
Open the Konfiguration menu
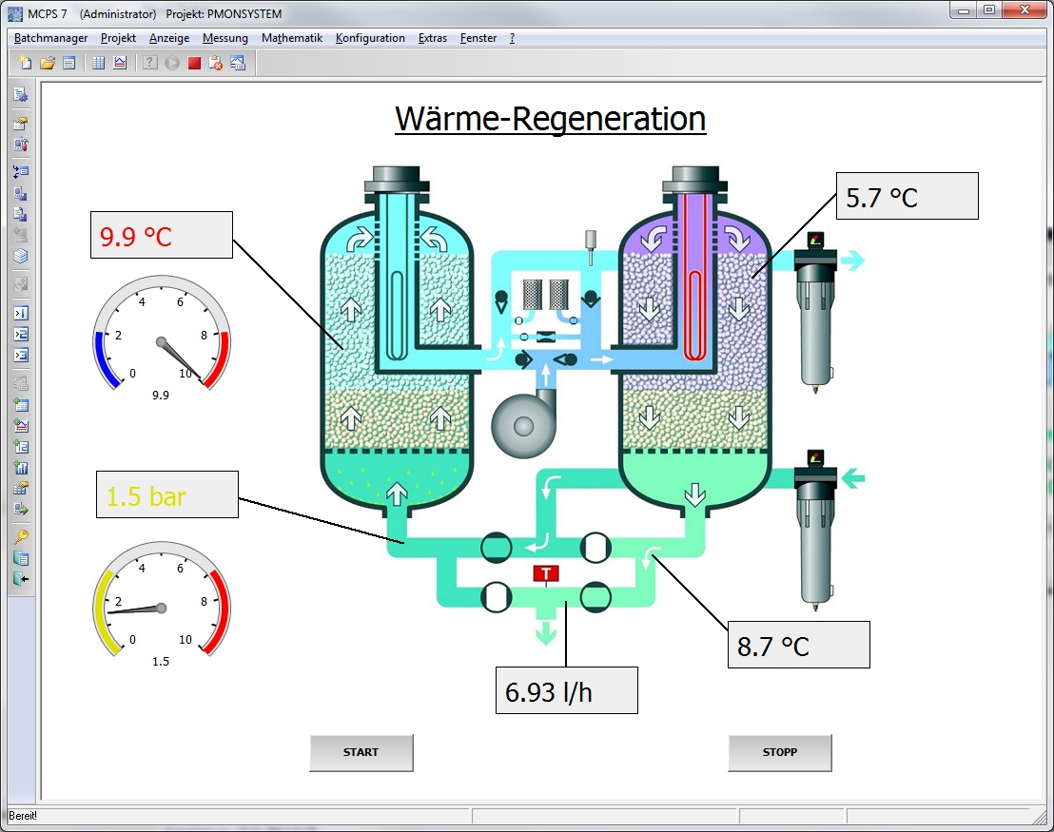point(370,38)
